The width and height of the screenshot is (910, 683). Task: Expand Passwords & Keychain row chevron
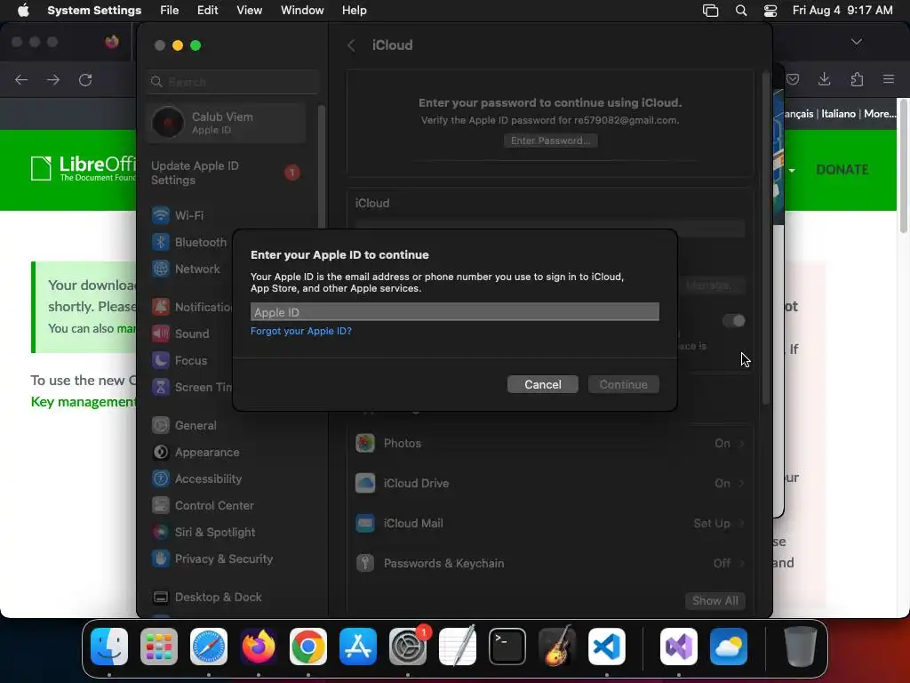[x=742, y=563]
